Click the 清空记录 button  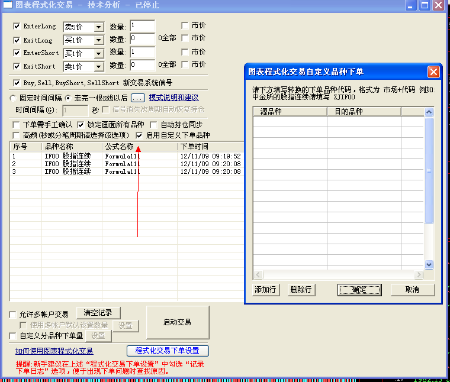98,313
